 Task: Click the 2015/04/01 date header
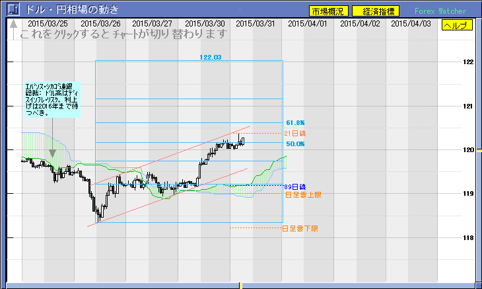(x=308, y=24)
